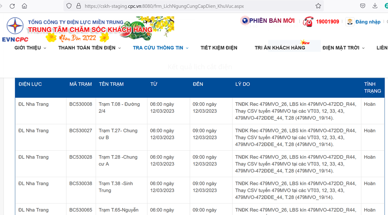Expand the ĐIỆN MẶT TRỜI menu
388x215 pixels.
[343, 48]
